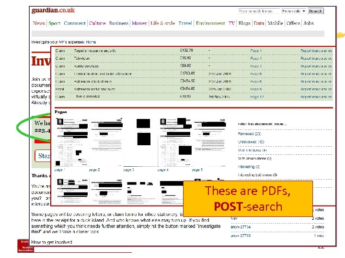Open the search scope dropdown
The width and height of the screenshot is (345, 258).
(294, 11)
